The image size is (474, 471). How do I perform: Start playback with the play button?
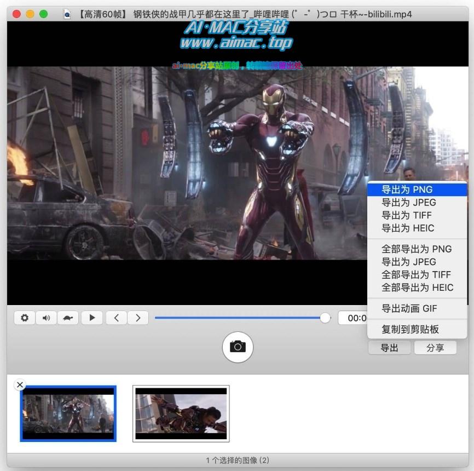coord(92,318)
